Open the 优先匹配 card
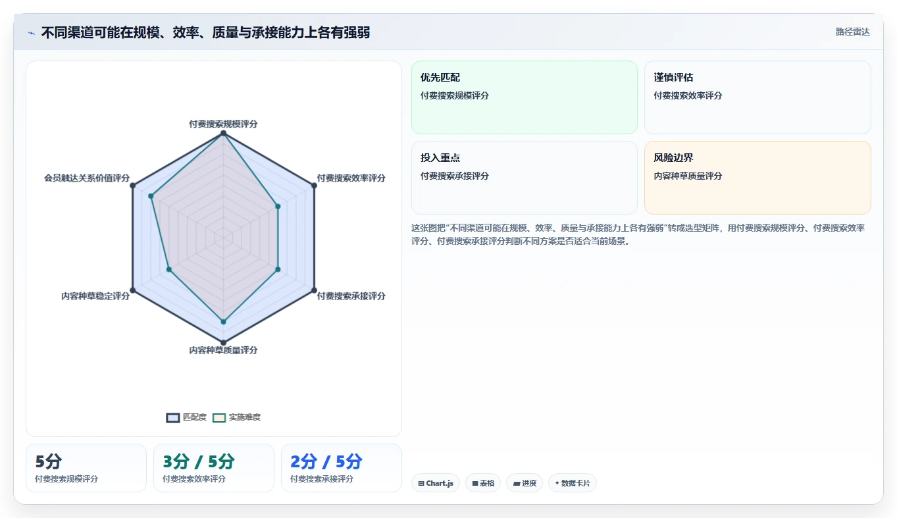The image size is (897, 518). (525, 97)
